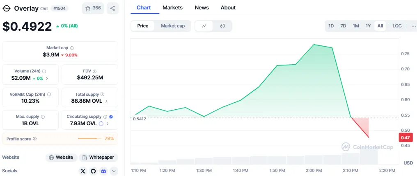Click the share icon button
Screen dimensions: 417x176
pos(112,8)
